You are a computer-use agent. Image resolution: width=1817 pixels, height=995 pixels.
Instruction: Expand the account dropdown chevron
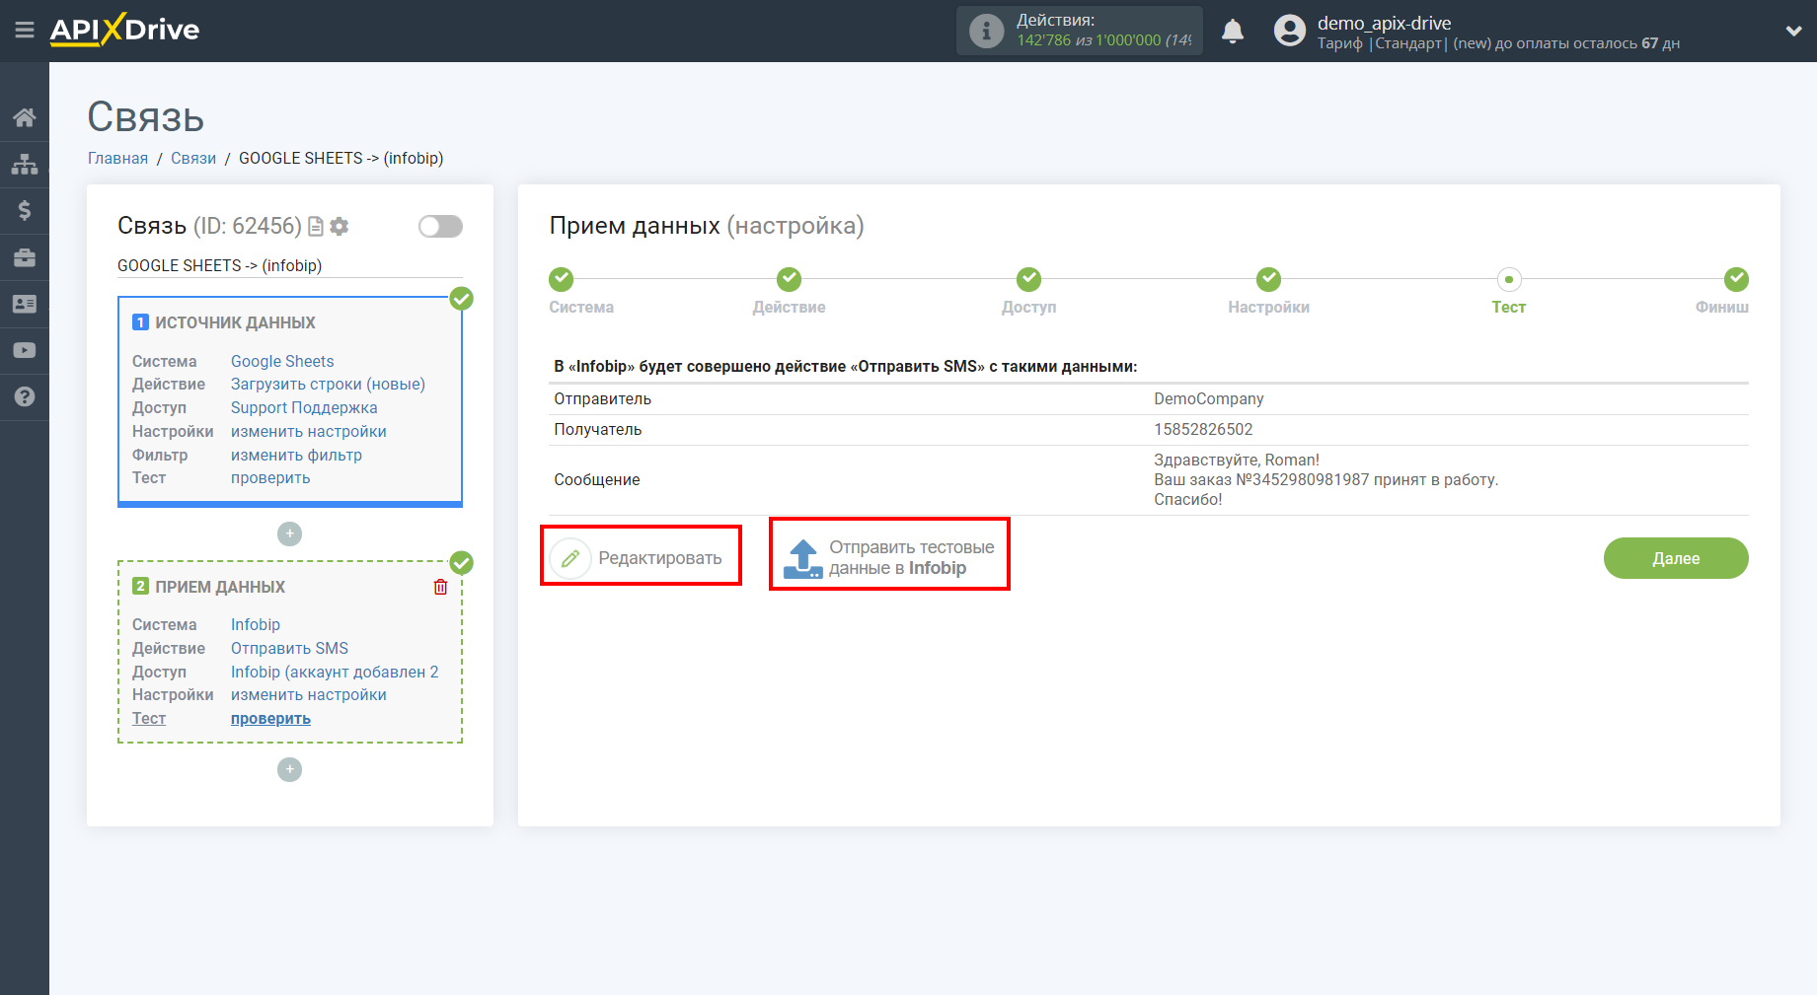[x=1793, y=31]
